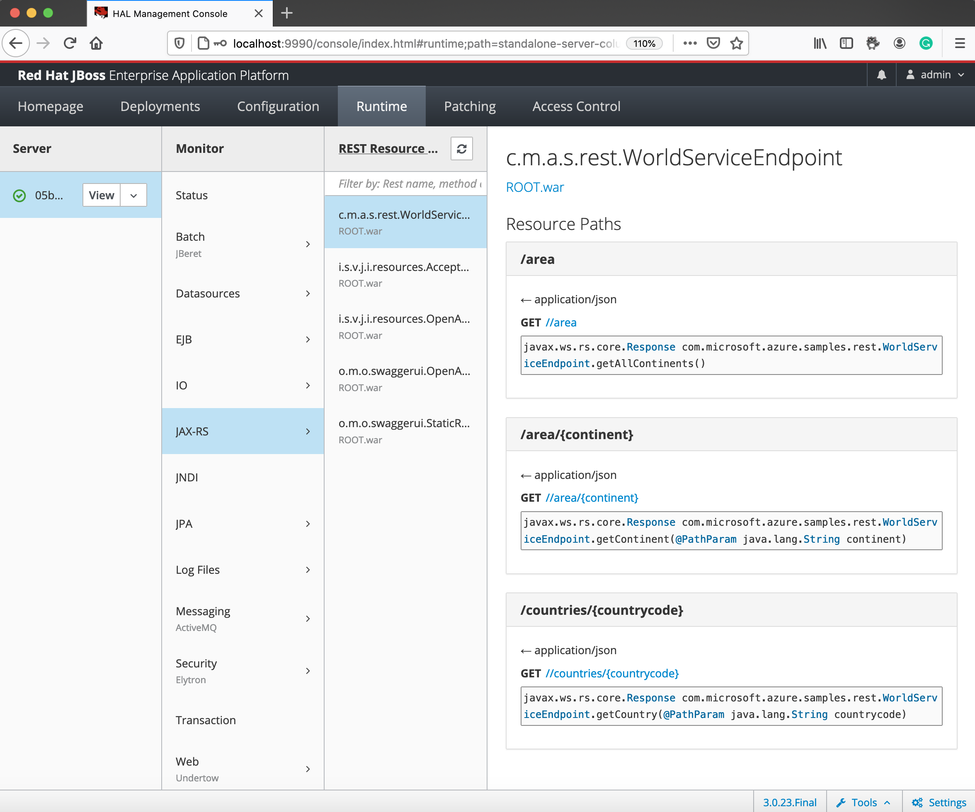Select the ROOT.war link for WorldServiceEndpoint

click(x=535, y=186)
